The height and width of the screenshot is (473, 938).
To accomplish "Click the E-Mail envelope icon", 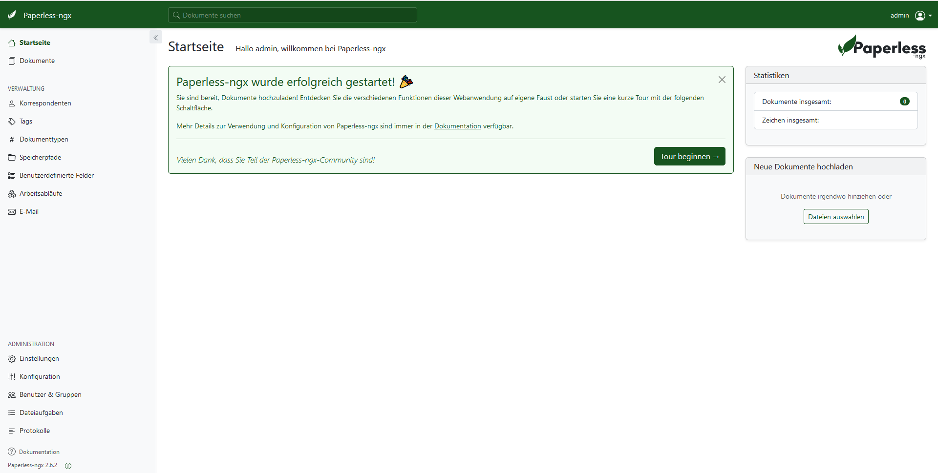I will click(x=12, y=212).
